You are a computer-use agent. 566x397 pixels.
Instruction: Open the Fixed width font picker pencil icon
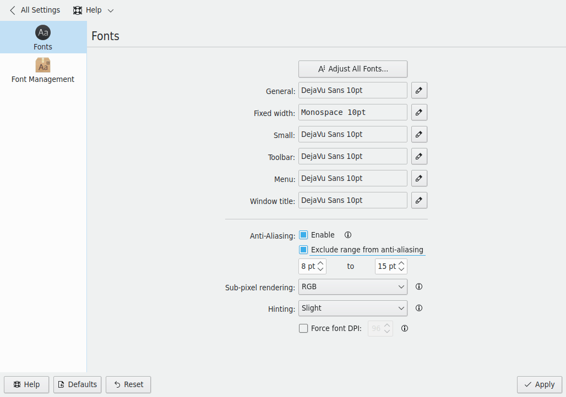[x=419, y=112]
